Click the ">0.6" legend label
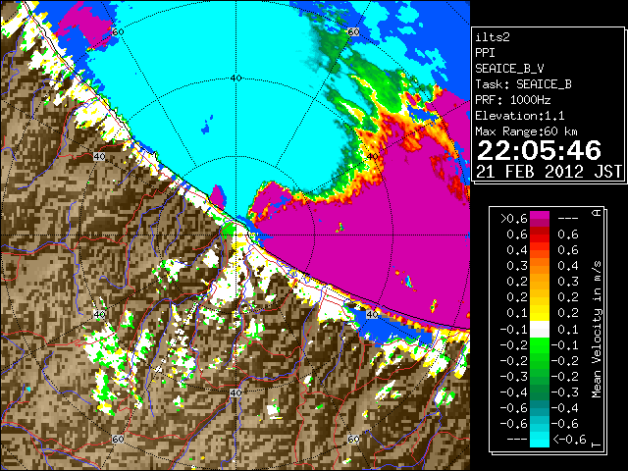Image resolution: width=628 pixels, height=471 pixels. (x=513, y=219)
